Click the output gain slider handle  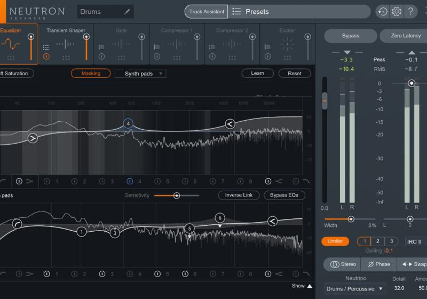coord(412,83)
